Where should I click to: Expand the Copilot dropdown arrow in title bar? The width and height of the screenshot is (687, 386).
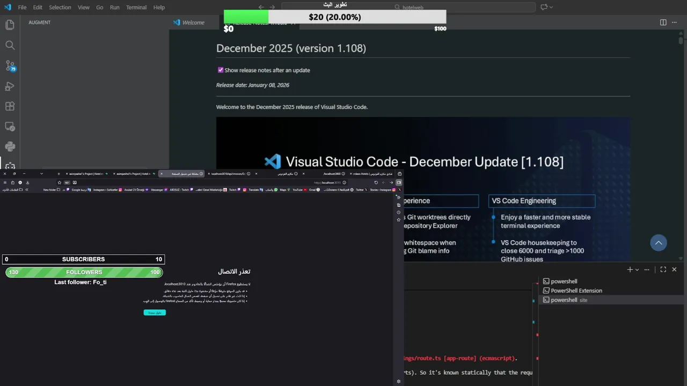coord(551,7)
